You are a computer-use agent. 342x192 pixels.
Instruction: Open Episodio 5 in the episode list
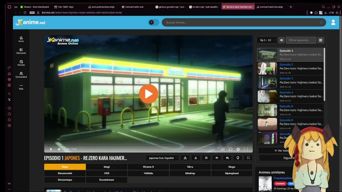(290, 110)
